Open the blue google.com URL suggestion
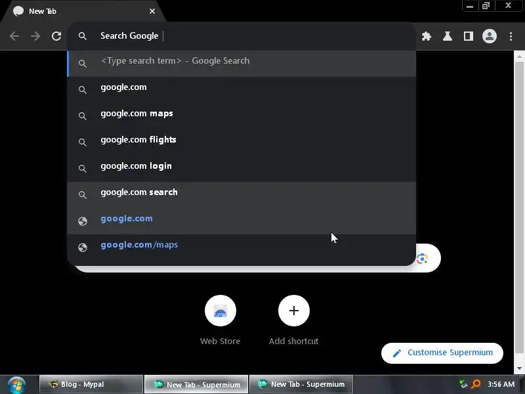 point(241,221)
